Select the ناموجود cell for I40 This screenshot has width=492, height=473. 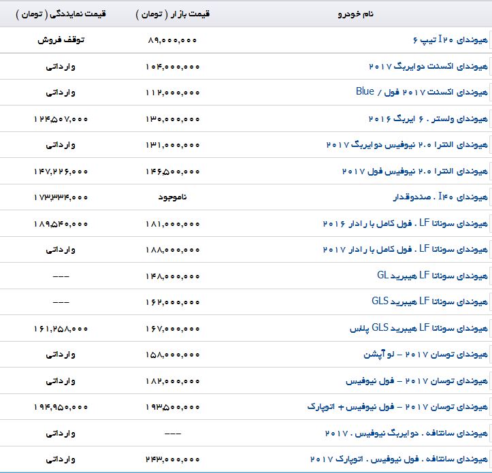(x=173, y=197)
